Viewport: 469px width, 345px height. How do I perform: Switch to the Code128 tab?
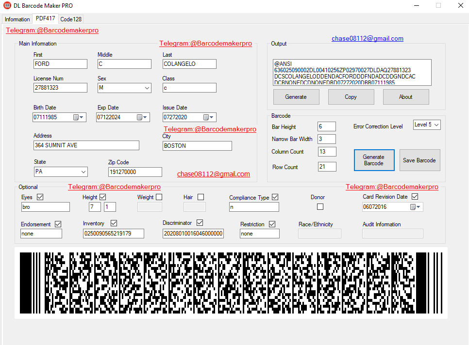pos(70,19)
